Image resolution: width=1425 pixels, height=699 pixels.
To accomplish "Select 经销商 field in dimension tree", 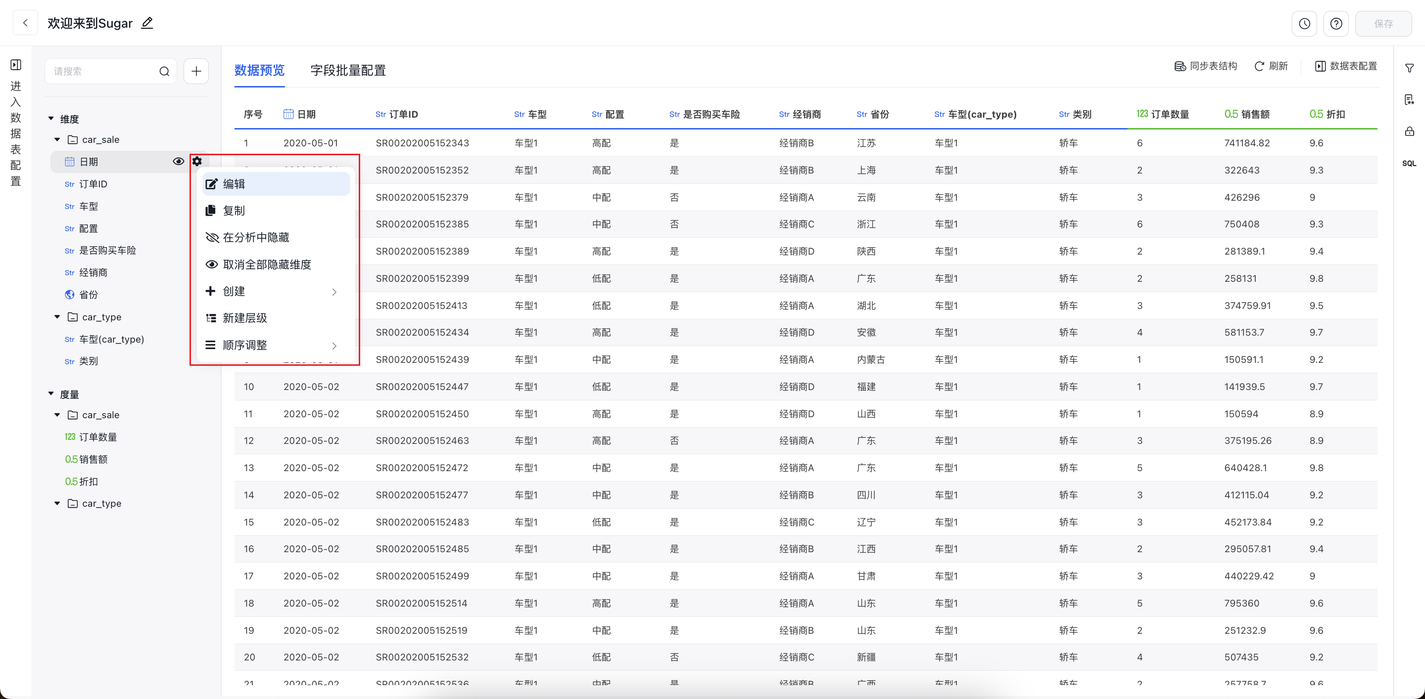I will pos(93,272).
